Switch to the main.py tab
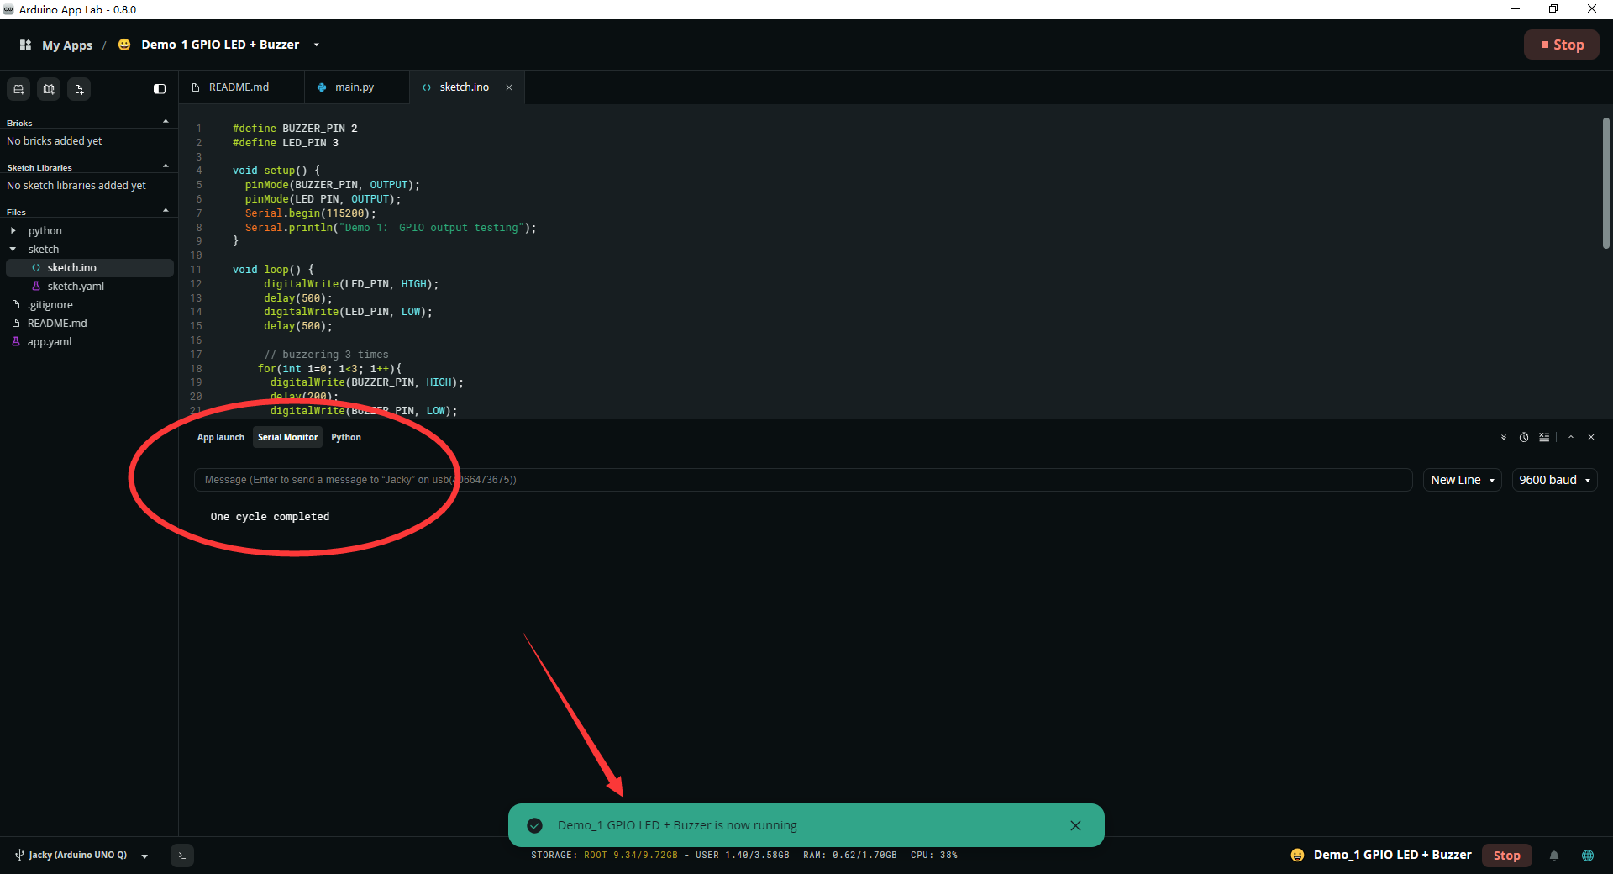 [355, 87]
